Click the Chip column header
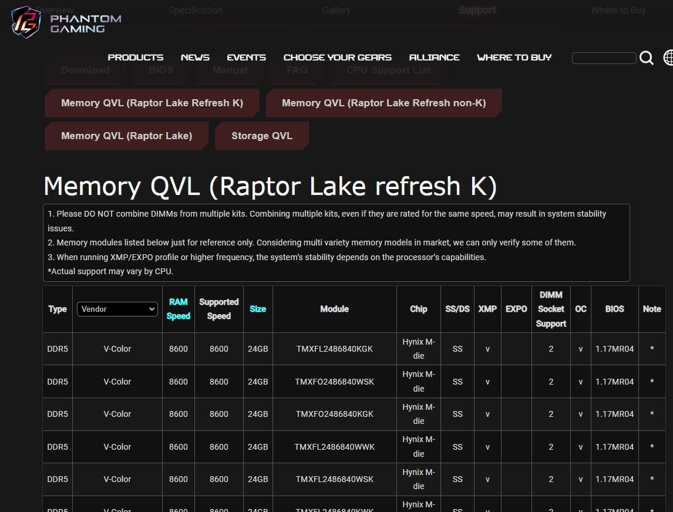 coord(419,309)
